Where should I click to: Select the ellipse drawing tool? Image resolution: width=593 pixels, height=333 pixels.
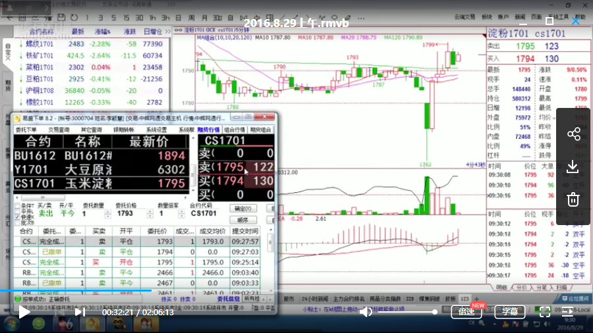[x=334, y=17]
